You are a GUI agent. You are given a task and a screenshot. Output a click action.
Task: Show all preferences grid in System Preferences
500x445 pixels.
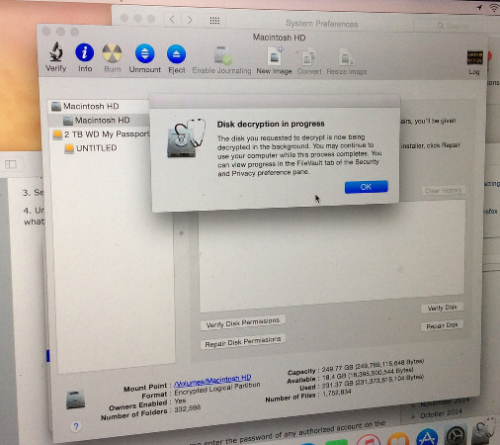point(214,21)
